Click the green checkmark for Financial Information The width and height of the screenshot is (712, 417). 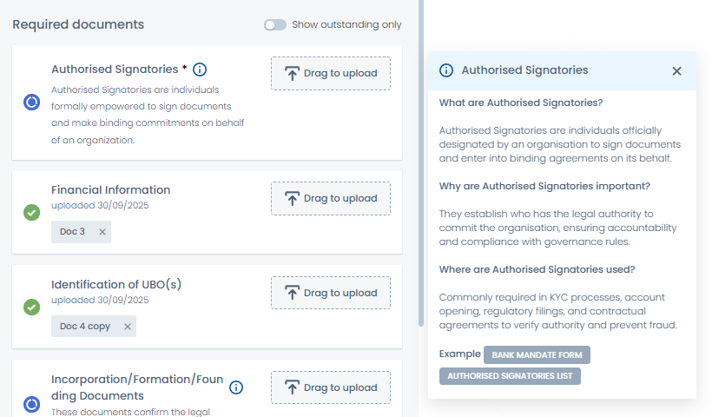(x=31, y=212)
